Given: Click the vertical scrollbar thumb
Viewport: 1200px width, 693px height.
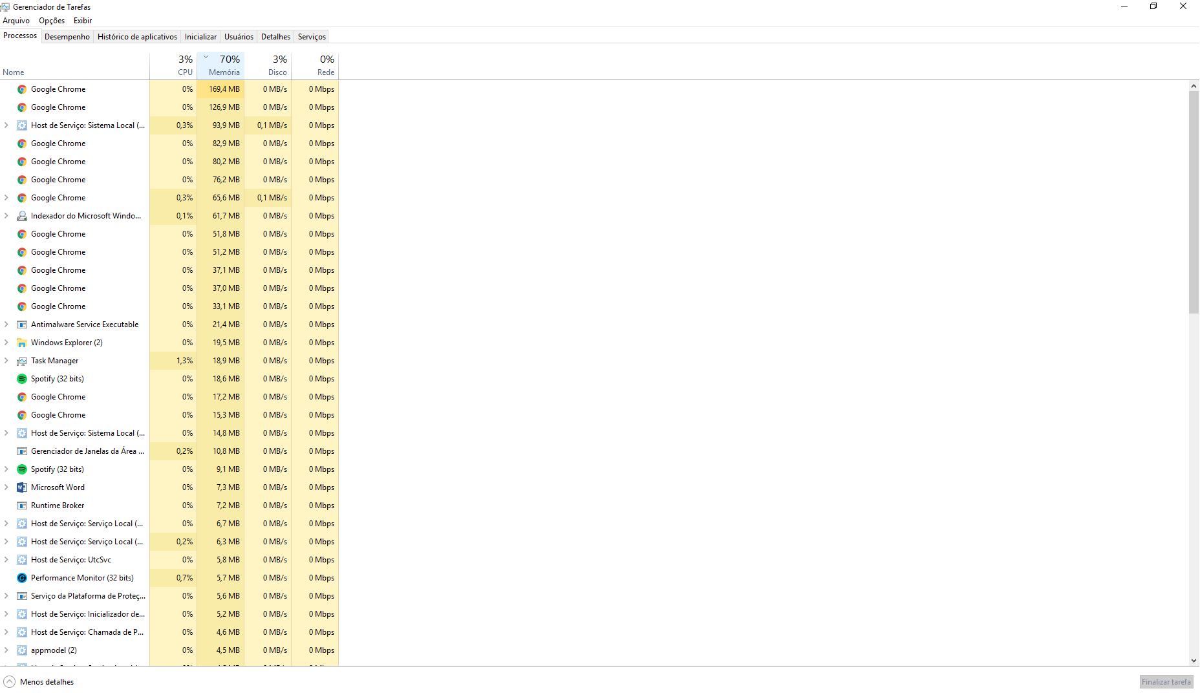Looking at the screenshot, I should 1194,202.
